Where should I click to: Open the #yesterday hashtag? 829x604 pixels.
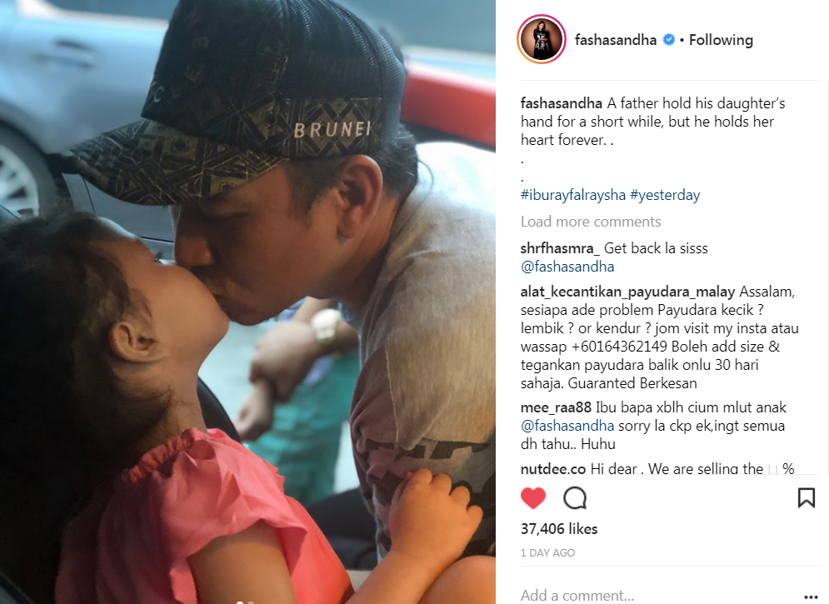click(x=665, y=195)
